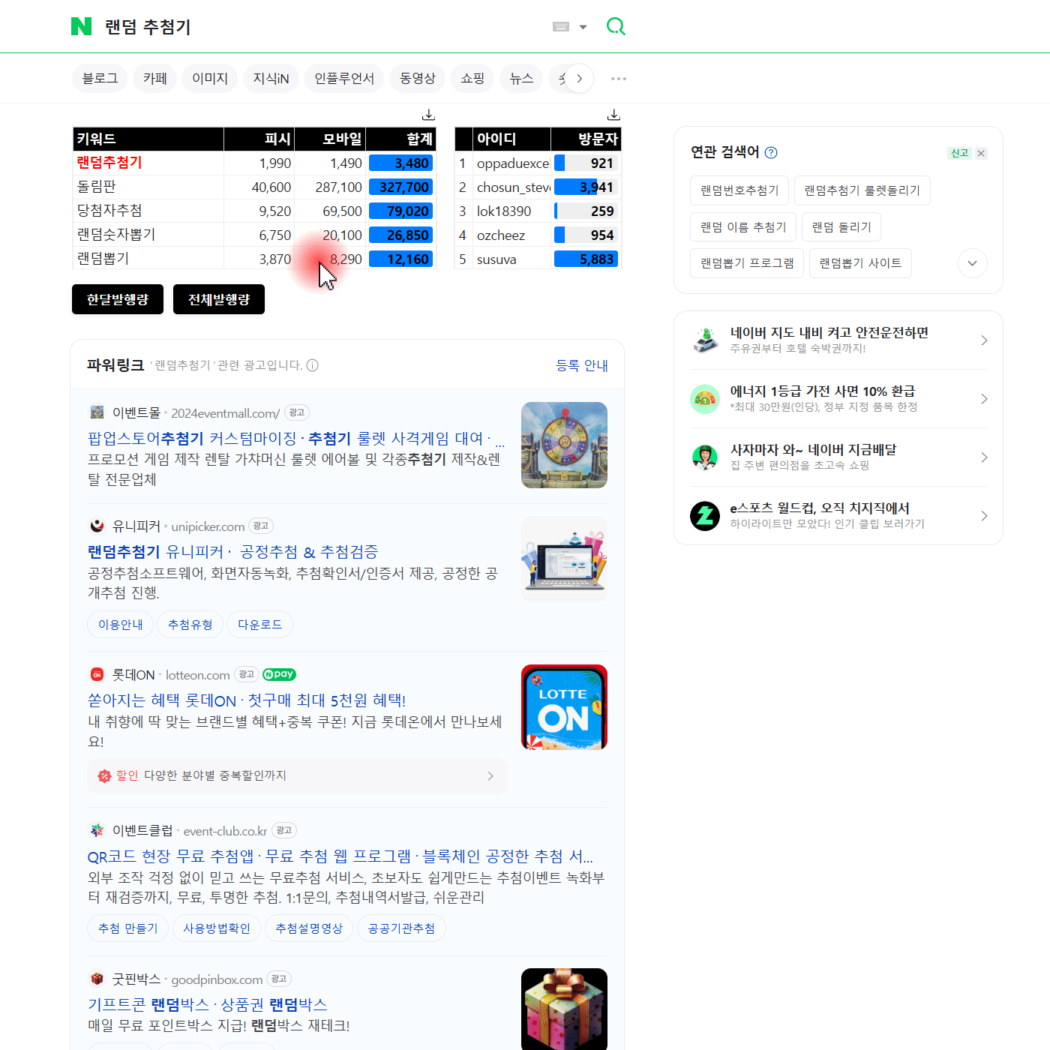Click the green search magnifier icon
The width and height of the screenshot is (1050, 1050).
coord(616,27)
